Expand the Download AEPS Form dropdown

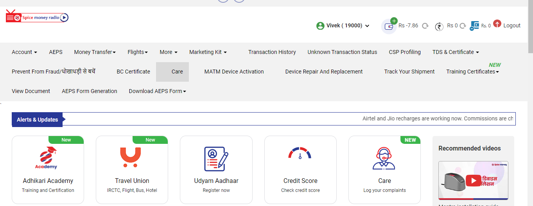point(158,91)
